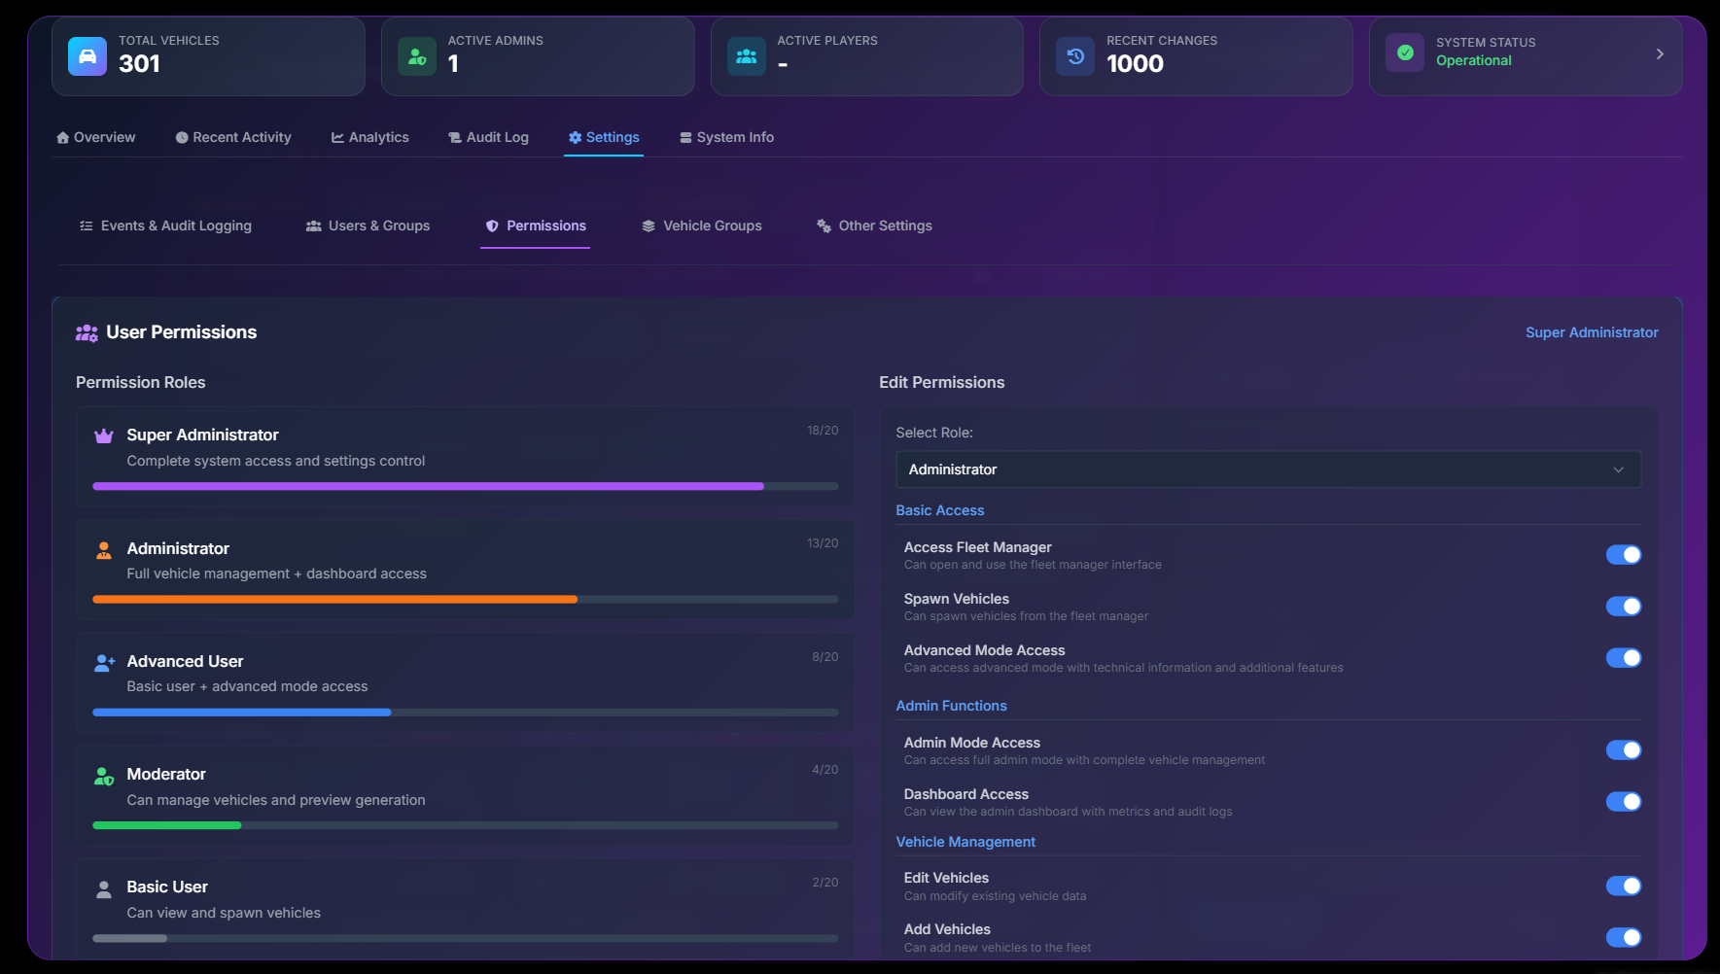Turn off Spawn Vehicles permission

pyautogui.click(x=1623, y=607)
